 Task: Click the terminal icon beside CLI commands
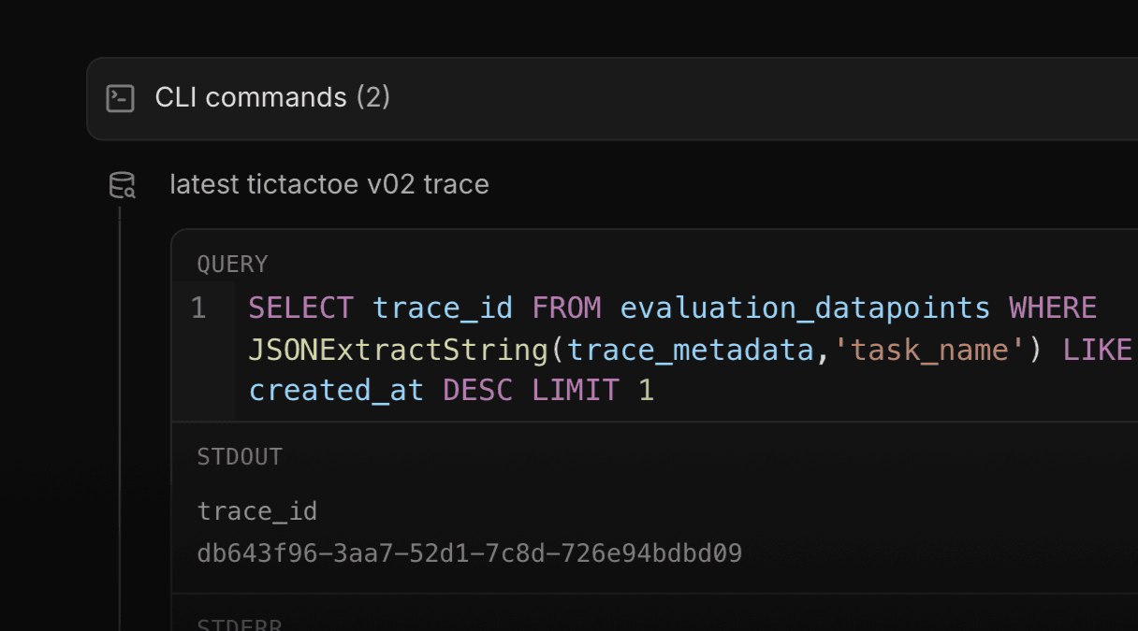tap(121, 98)
